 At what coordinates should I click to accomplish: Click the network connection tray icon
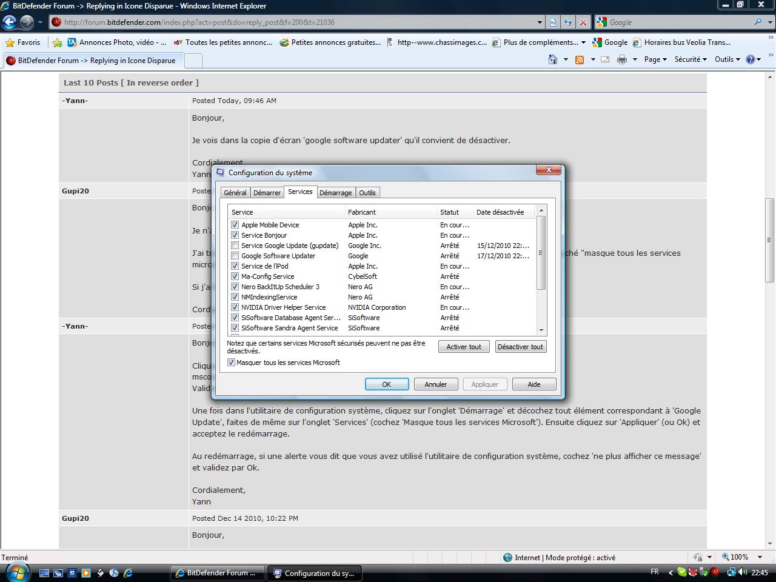click(731, 572)
